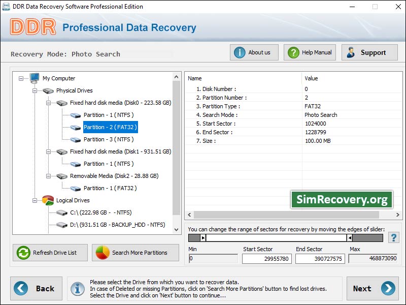Click the pie-chart icon on Search More Partitions
Image resolution: width=406 pixels, height=305 pixels.
(101, 253)
